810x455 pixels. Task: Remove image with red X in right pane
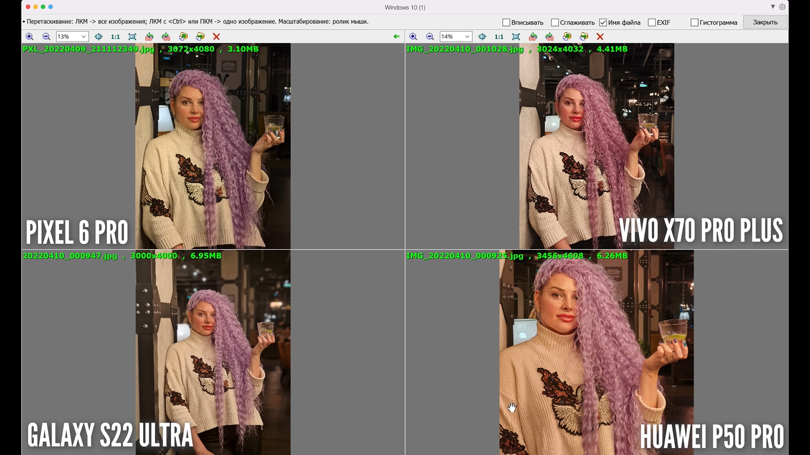(600, 36)
